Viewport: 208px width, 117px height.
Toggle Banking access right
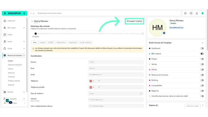click(x=202, y=80)
